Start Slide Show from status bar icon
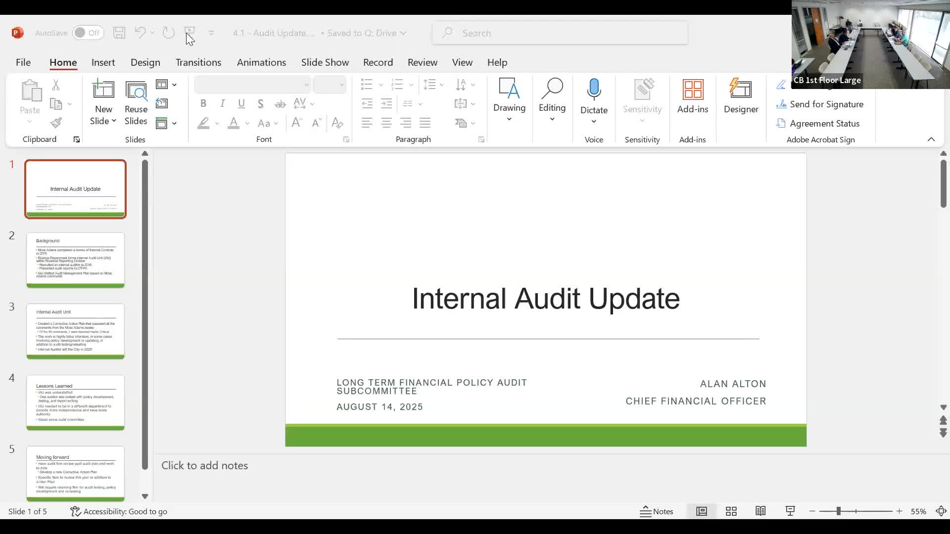Screen dimensions: 950x534 pos(790,511)
